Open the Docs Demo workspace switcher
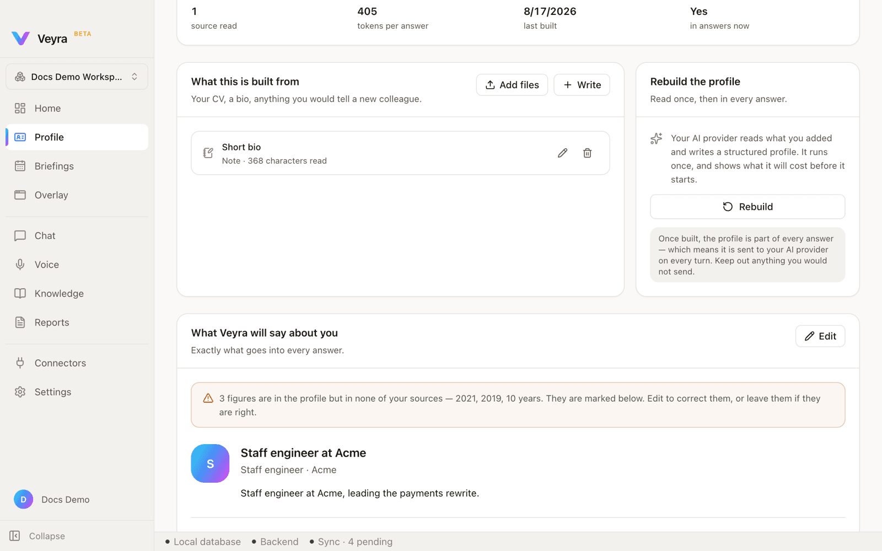The image size is (882, 551). (77, 77)
